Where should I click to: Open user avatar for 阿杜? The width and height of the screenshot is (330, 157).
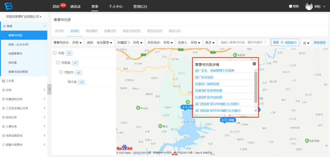pyautogui.click(x=309, y=7)
